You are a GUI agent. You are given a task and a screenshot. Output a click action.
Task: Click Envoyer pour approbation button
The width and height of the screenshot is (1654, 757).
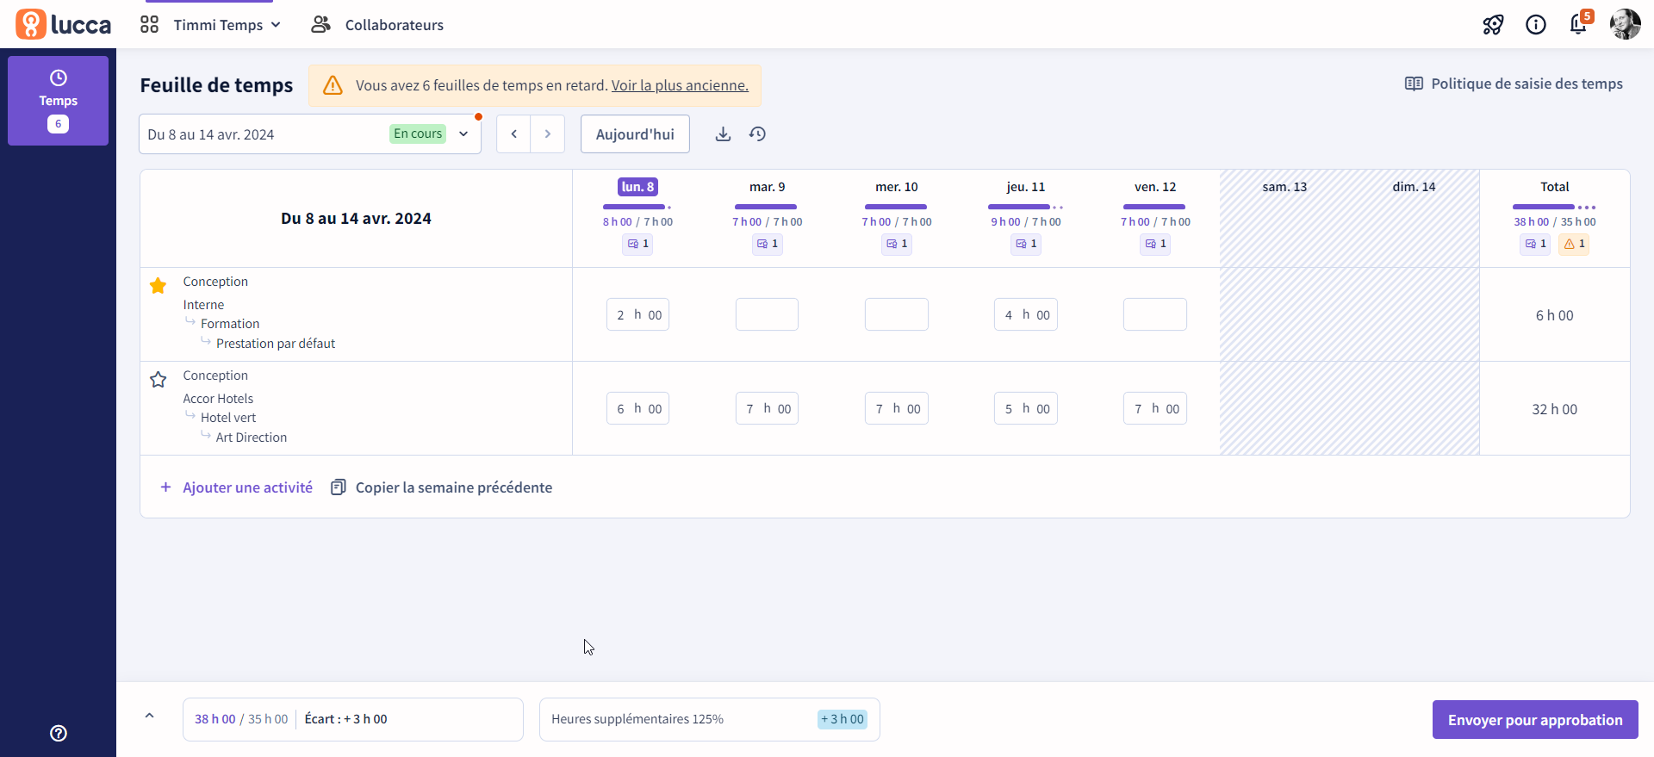pyautogui.click(x=1534, y=719)
